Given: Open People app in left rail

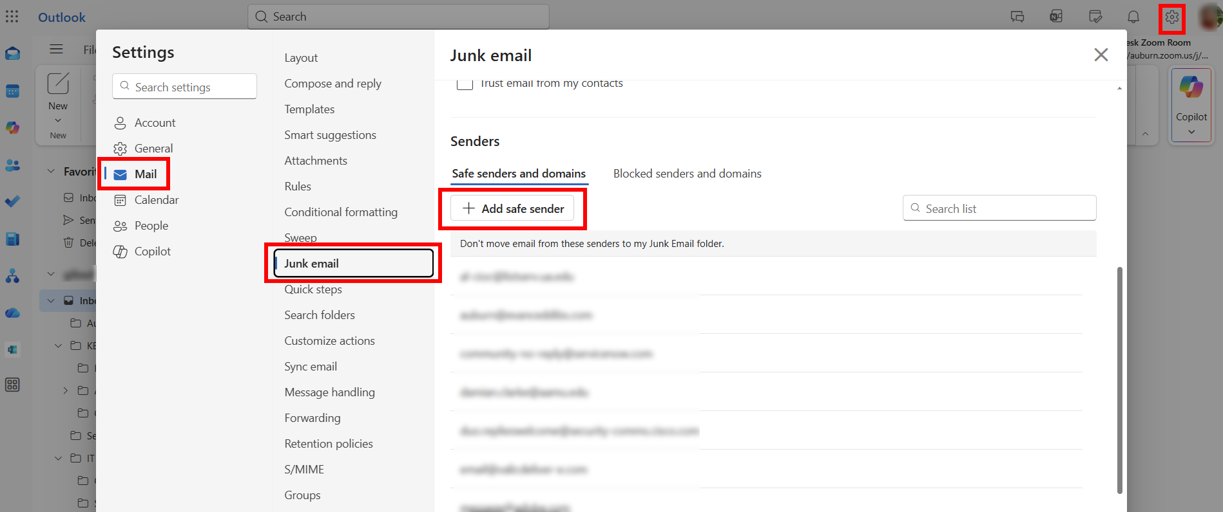Looking at the screenshot, I should (x=12, y=165).
